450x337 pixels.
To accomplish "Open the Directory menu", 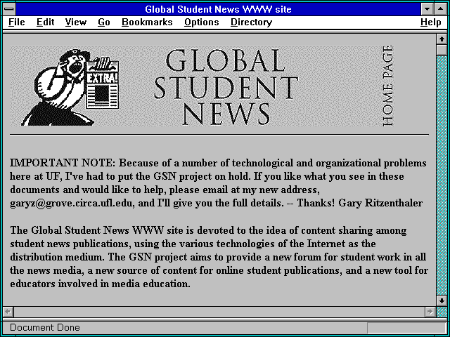I will (252, 22).
